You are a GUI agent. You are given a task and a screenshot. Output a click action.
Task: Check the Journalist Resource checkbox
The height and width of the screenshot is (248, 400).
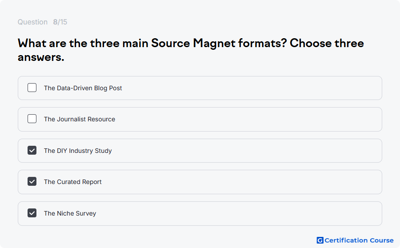click(32, 119)
